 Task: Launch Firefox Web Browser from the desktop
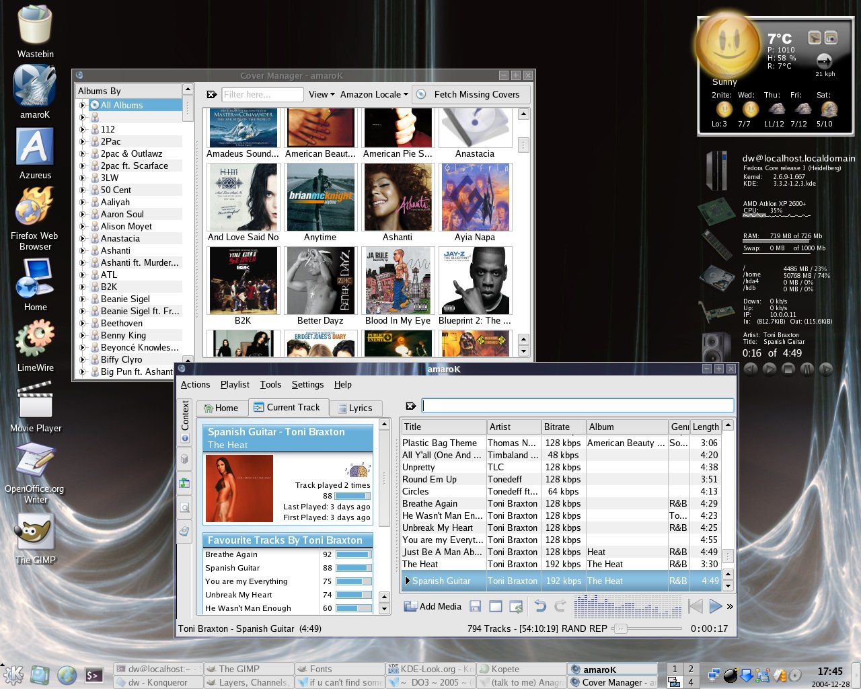pyautogui.click(x=35, y=218)
